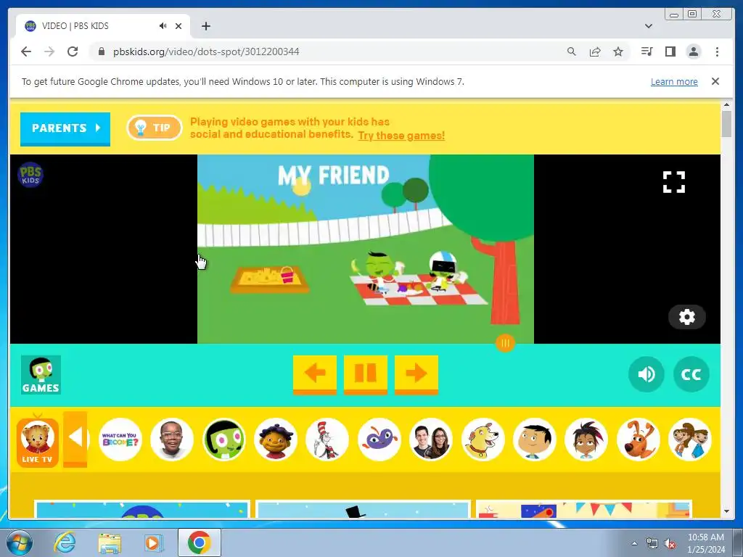Open the zoom magnifier in address bar

[572, 51]
